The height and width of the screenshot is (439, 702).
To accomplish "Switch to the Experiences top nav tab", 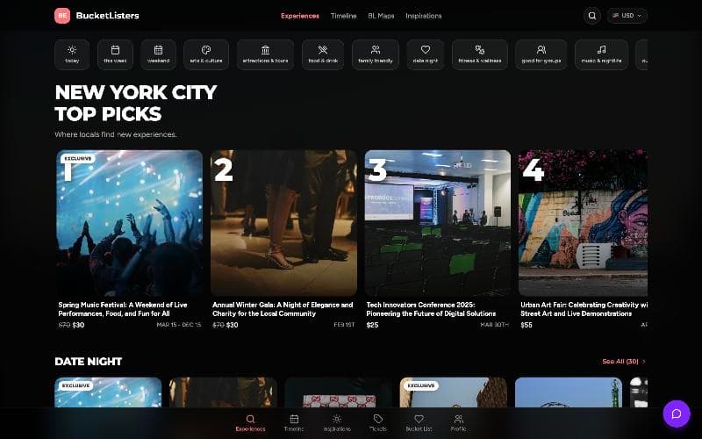I will tap(300, 16).
